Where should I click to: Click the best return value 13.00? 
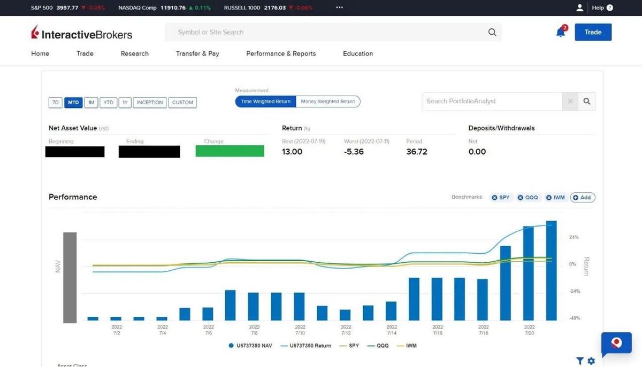coord(292,152)
